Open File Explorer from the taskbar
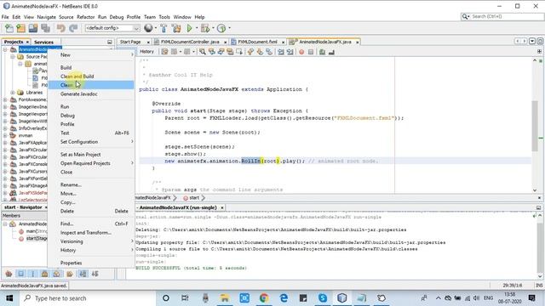This screenshot has width=545, height=306. (x=225, y=298)
